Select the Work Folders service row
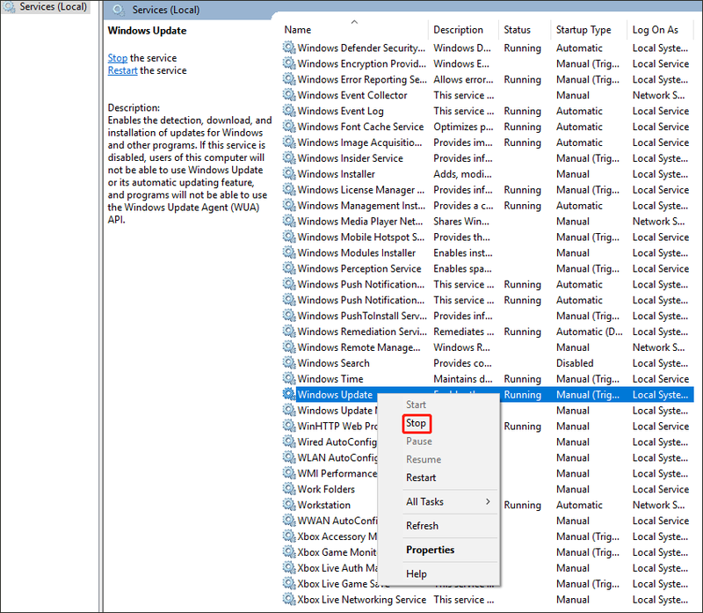703x613 pixels. [x=488, y=489]
